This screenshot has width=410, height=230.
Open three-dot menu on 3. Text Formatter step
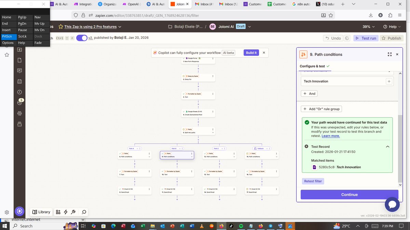(213, 95)
